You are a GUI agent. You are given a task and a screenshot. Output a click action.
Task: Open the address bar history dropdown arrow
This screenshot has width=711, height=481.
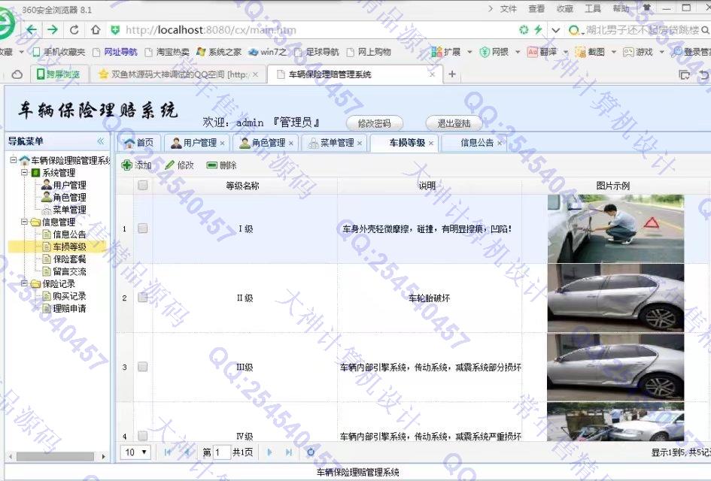555,30
